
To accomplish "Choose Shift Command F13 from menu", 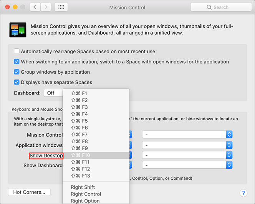I will tap(96, 176).
